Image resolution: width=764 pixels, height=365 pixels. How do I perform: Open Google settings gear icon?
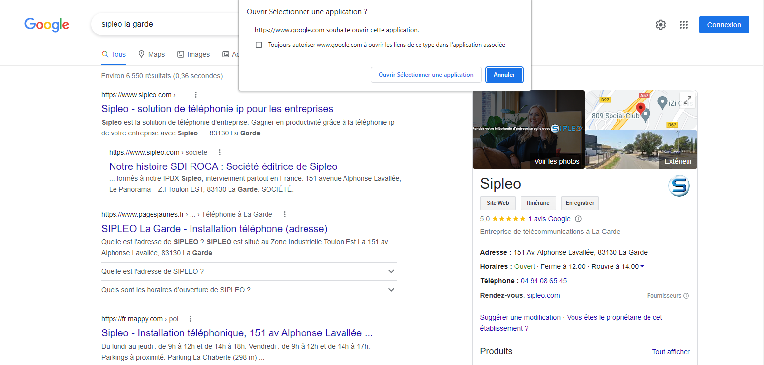click(661, 25)
